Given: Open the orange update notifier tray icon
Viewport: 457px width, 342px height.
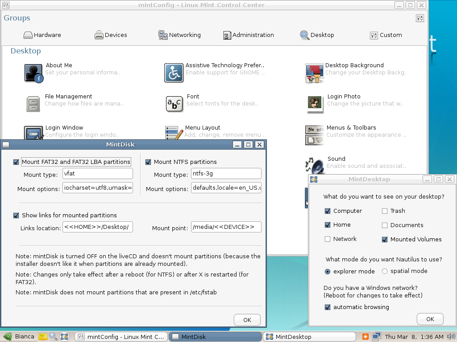Looking at the screenshot, I should pos(365,337).
